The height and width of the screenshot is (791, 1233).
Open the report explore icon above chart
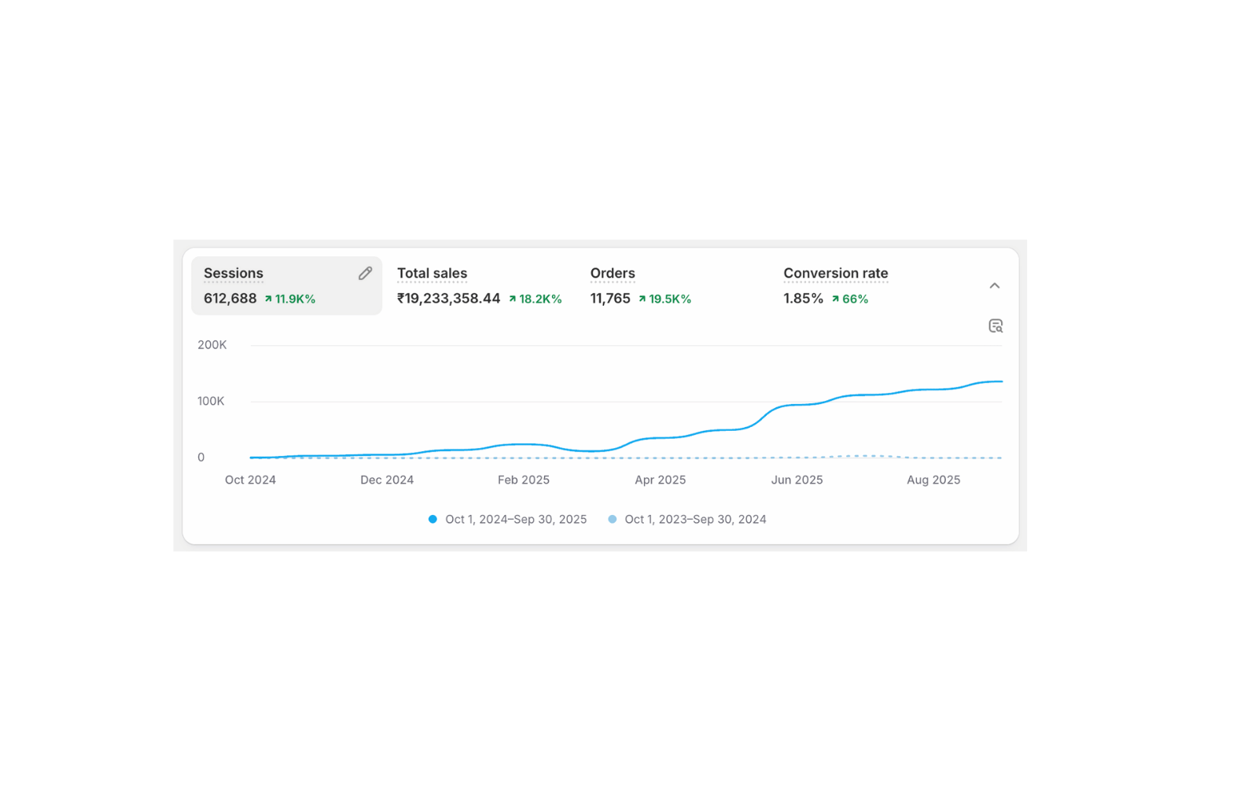click(995, 326)
